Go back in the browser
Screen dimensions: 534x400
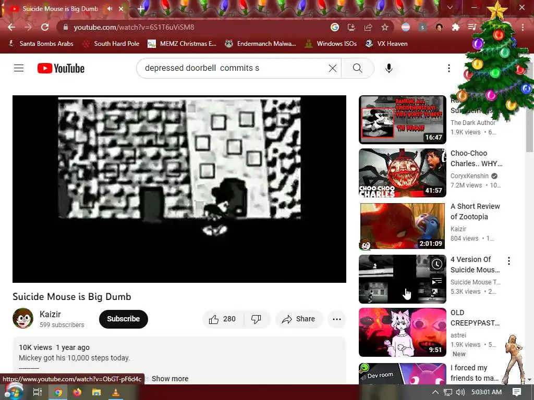click(x=11, y=27)
